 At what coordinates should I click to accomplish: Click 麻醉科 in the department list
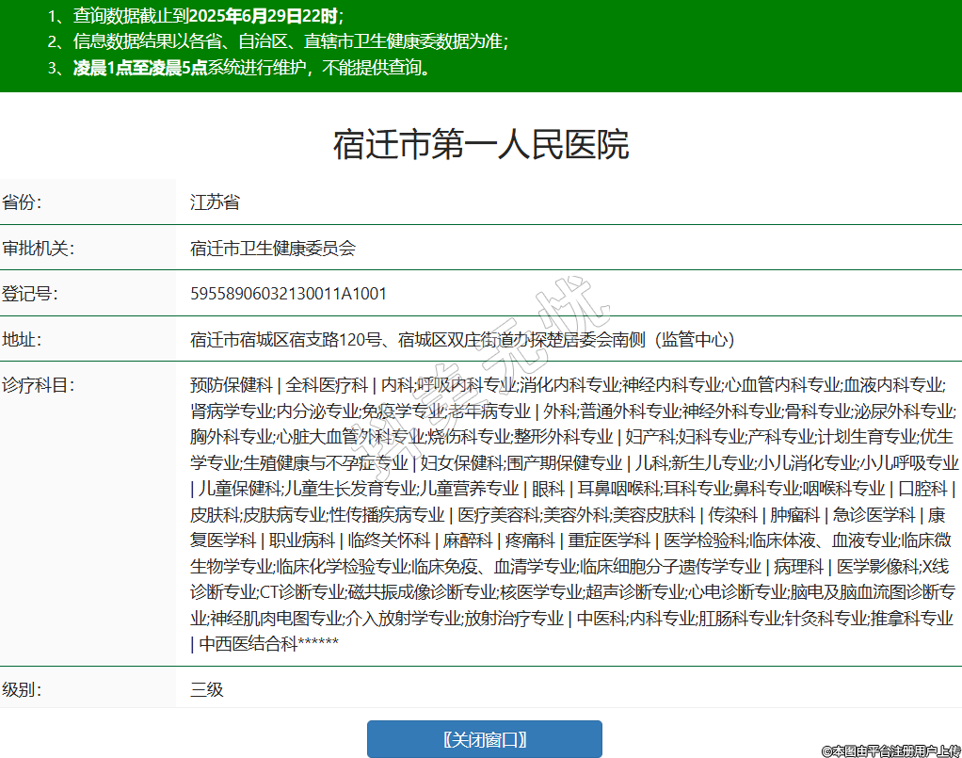[468, 540]
